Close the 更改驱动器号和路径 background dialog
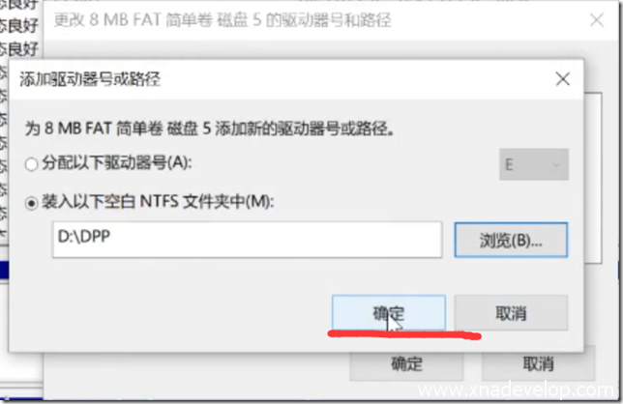 [x=597, y=20]
